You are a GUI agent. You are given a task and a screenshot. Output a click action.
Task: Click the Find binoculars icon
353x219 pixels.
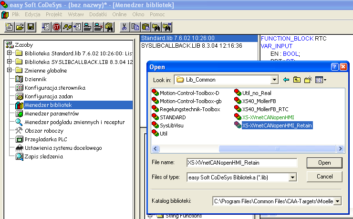coord(156,27)
